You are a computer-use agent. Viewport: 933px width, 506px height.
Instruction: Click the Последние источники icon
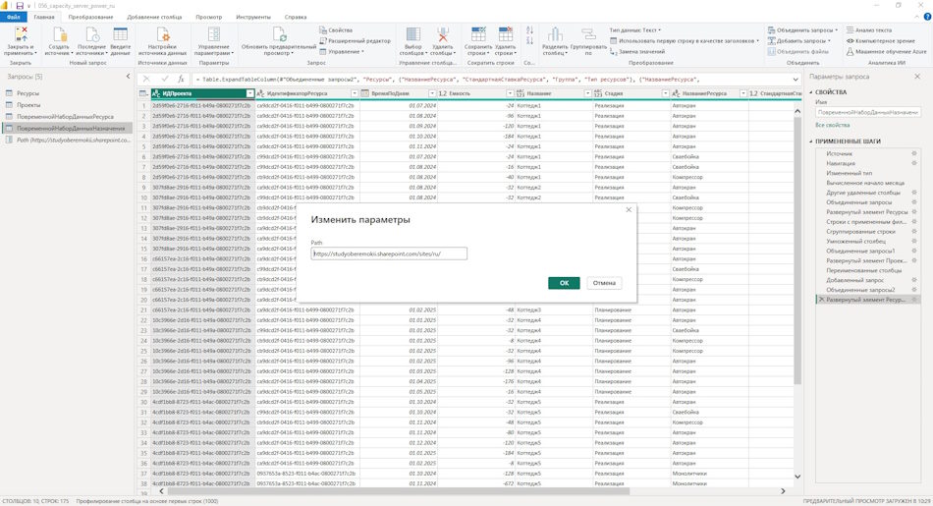91,34
